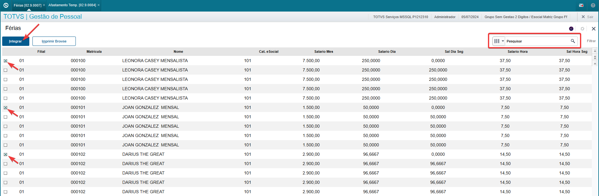Click the Salario Hora column header
This screenshot has width=599, height=196.
click(518, 51)
